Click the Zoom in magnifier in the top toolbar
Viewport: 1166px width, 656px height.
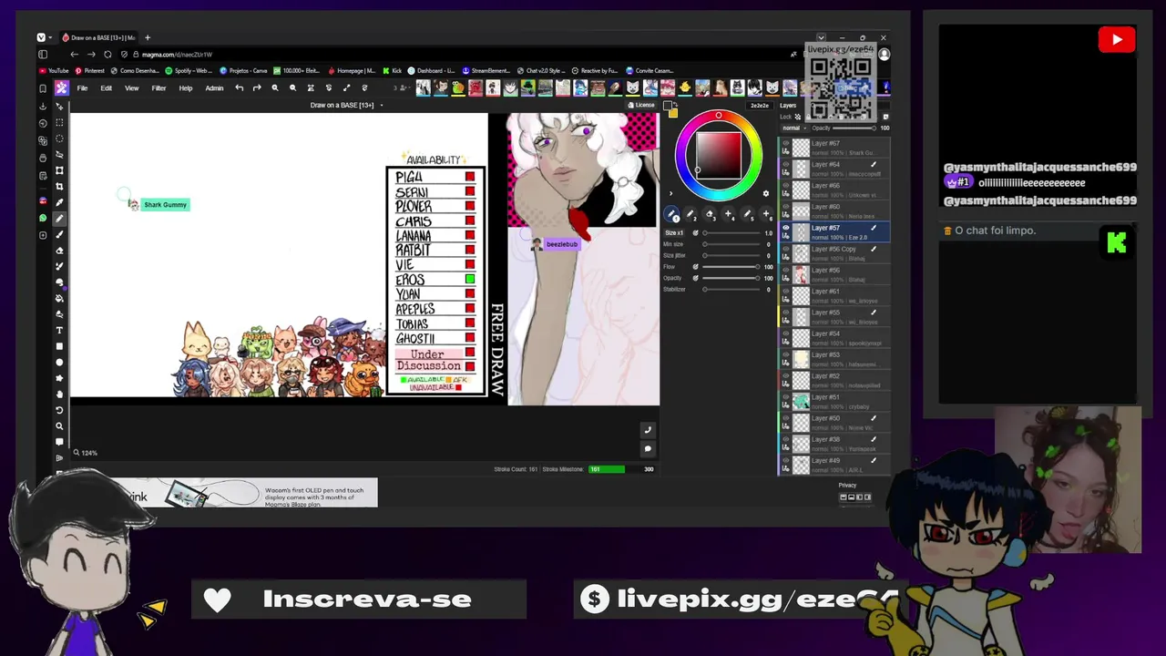click(275, 88)
